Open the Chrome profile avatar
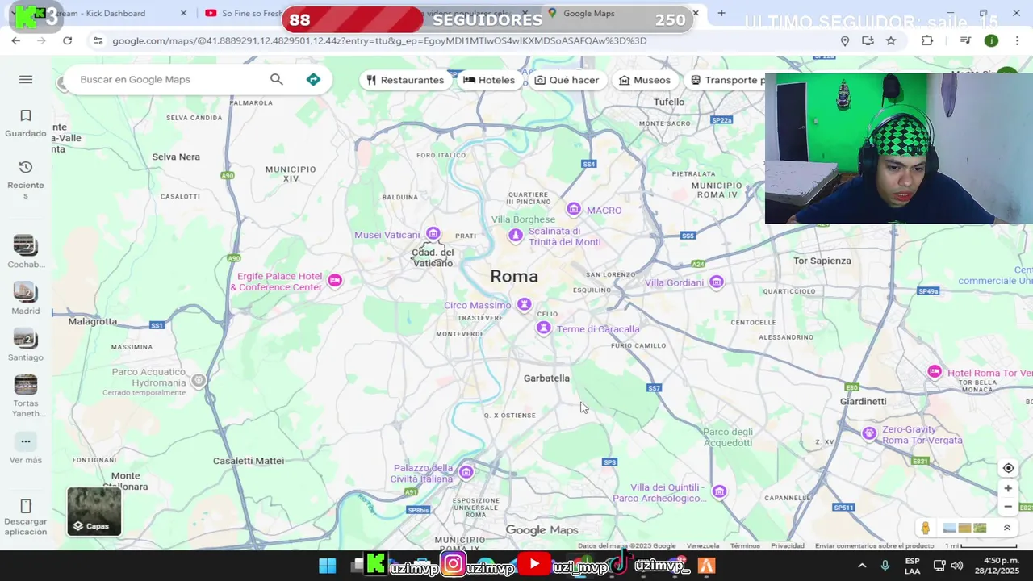The image size is (1033, 581). [991, 40]
